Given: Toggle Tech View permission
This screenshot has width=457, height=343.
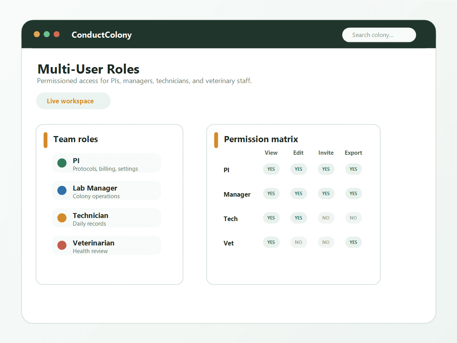Looking at the screenshot, I should (271, 218).
